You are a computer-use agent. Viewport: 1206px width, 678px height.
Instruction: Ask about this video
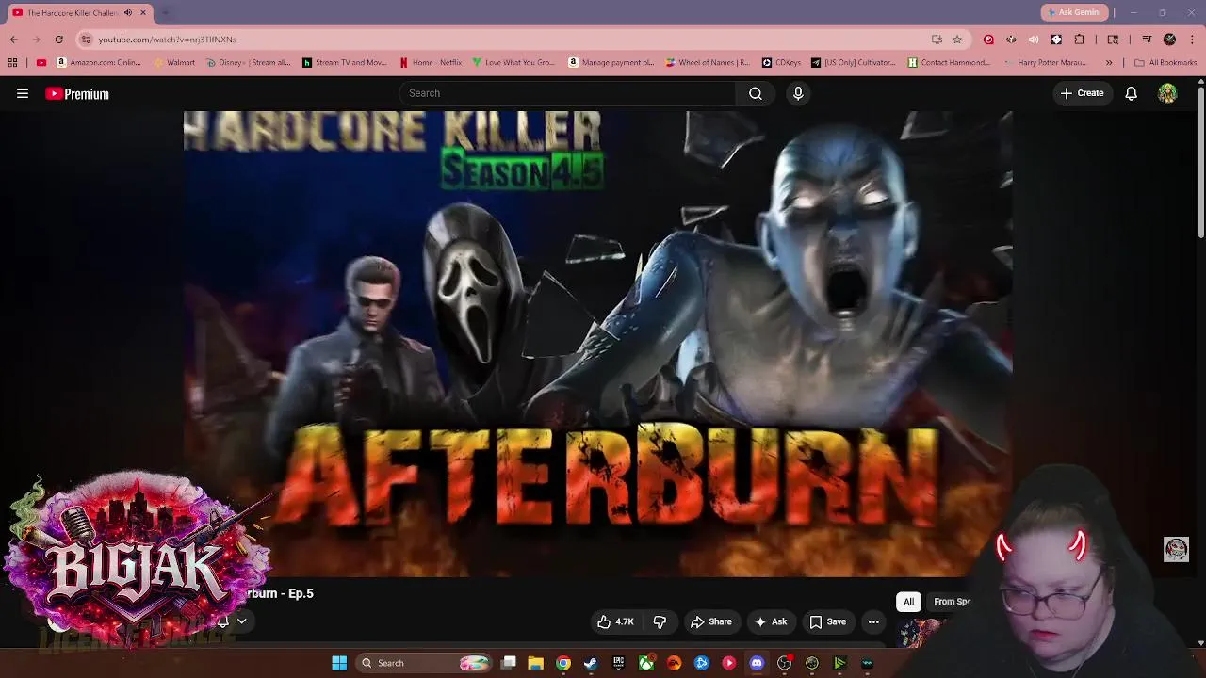point(770,621)
